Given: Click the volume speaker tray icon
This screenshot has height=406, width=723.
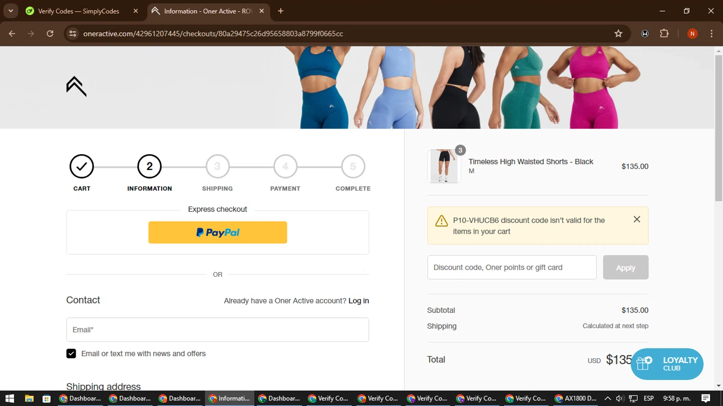Looking at the screenshot, I should 620,399.
